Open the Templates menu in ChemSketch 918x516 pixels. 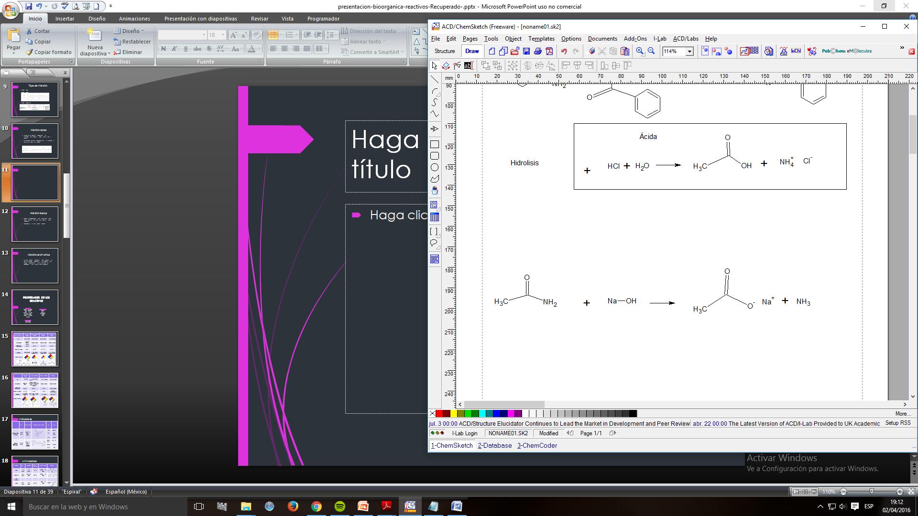click(541, 39)
